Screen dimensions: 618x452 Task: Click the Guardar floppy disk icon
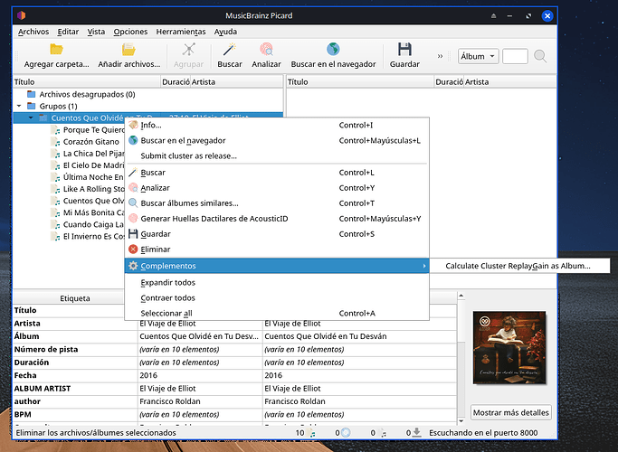pos(404,50)
